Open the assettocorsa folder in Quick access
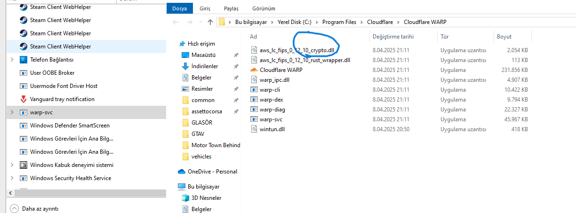 207,111
